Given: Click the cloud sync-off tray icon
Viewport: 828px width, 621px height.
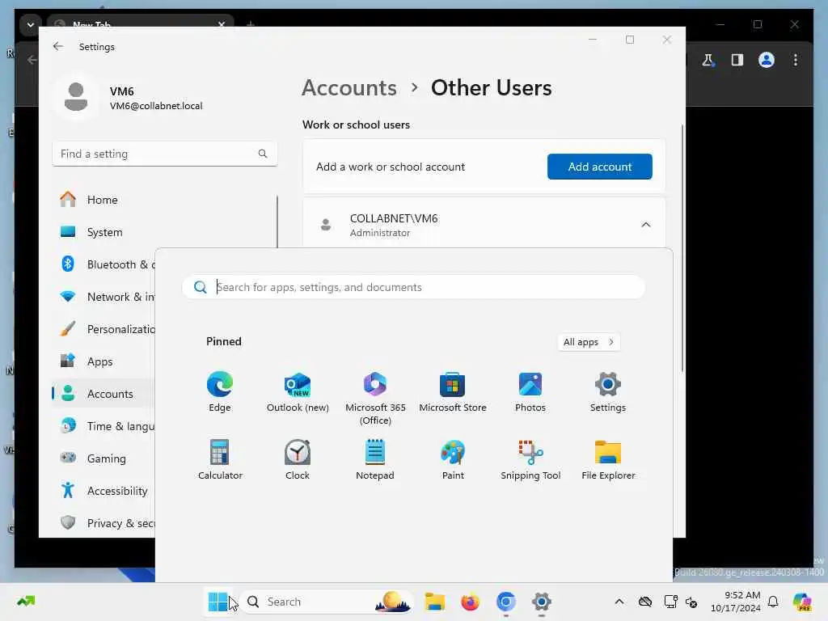Looking at the screenshot, I should click(x=644, y=602).
